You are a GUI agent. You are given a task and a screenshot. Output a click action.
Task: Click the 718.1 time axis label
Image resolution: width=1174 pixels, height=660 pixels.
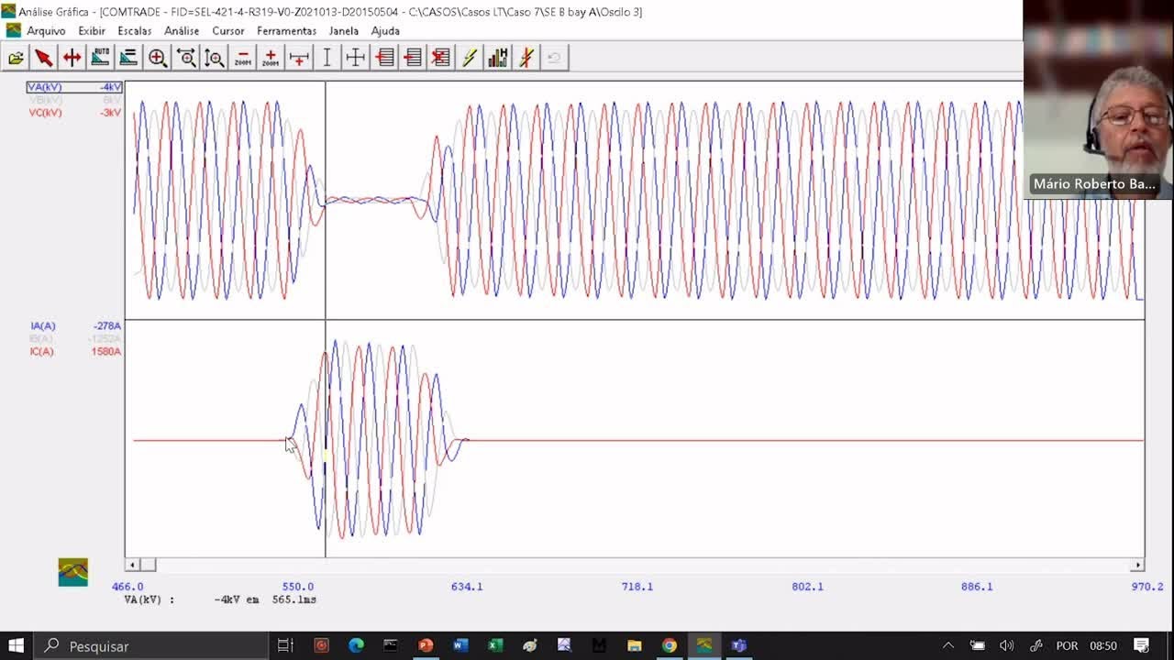click(x=637, y=587)
